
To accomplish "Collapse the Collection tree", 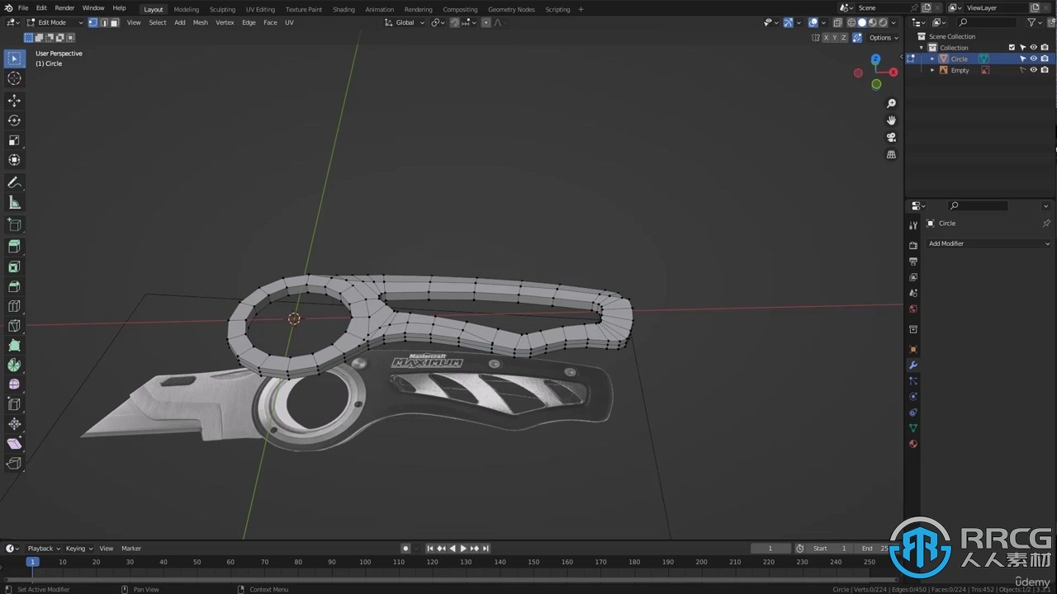I will 922,48.
